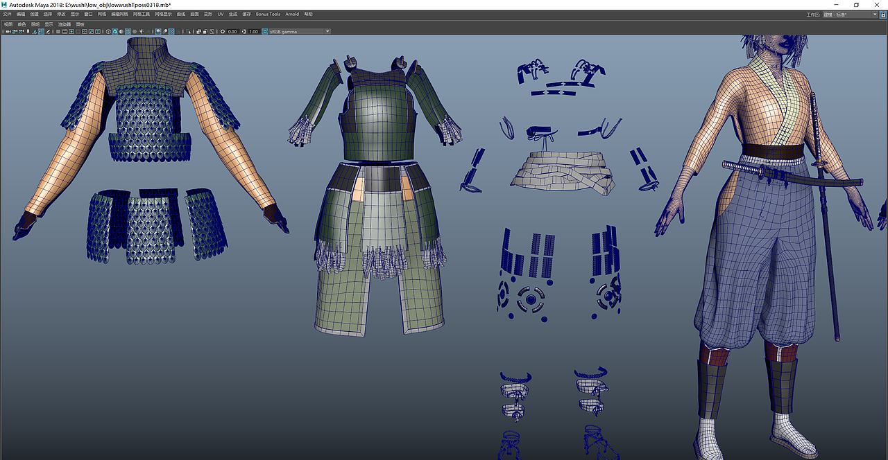
Task: Open the 生成 menu
Action: pyautogui.click(x=232, y=14)
